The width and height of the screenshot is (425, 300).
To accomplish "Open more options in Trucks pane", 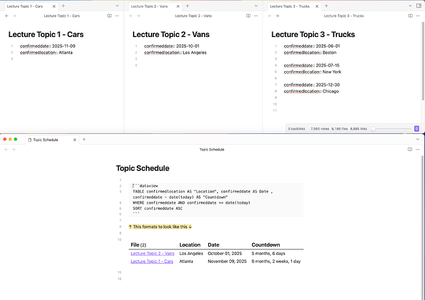I will point(418,16).
